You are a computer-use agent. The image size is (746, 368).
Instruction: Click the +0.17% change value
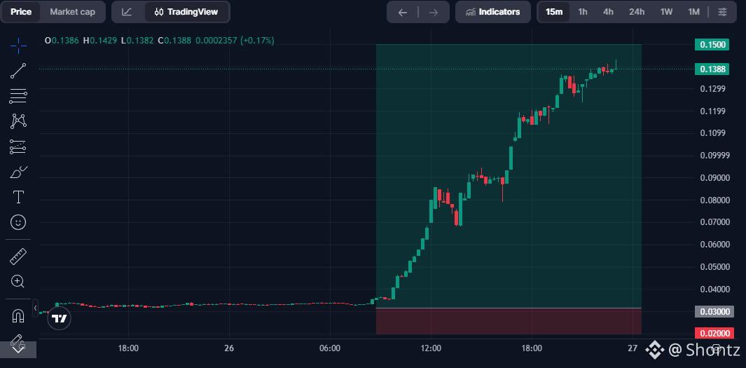[x=257, y=41]
